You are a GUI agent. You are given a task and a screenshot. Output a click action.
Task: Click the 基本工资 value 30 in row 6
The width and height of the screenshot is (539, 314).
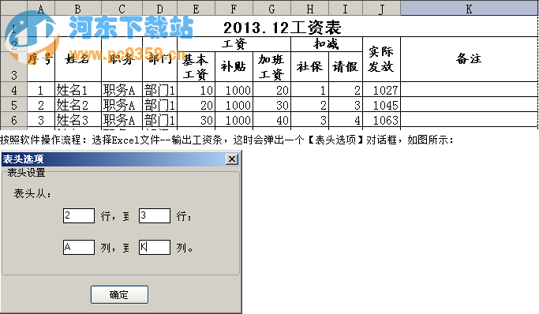coord(196,120)
